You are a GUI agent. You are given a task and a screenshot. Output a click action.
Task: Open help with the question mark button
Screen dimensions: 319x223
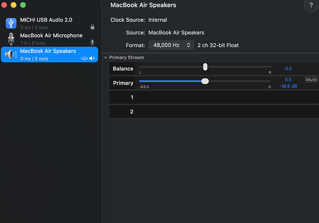[x=311, y=5]
